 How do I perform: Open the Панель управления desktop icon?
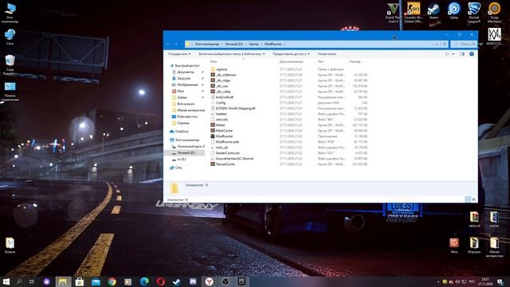(10, 92)
